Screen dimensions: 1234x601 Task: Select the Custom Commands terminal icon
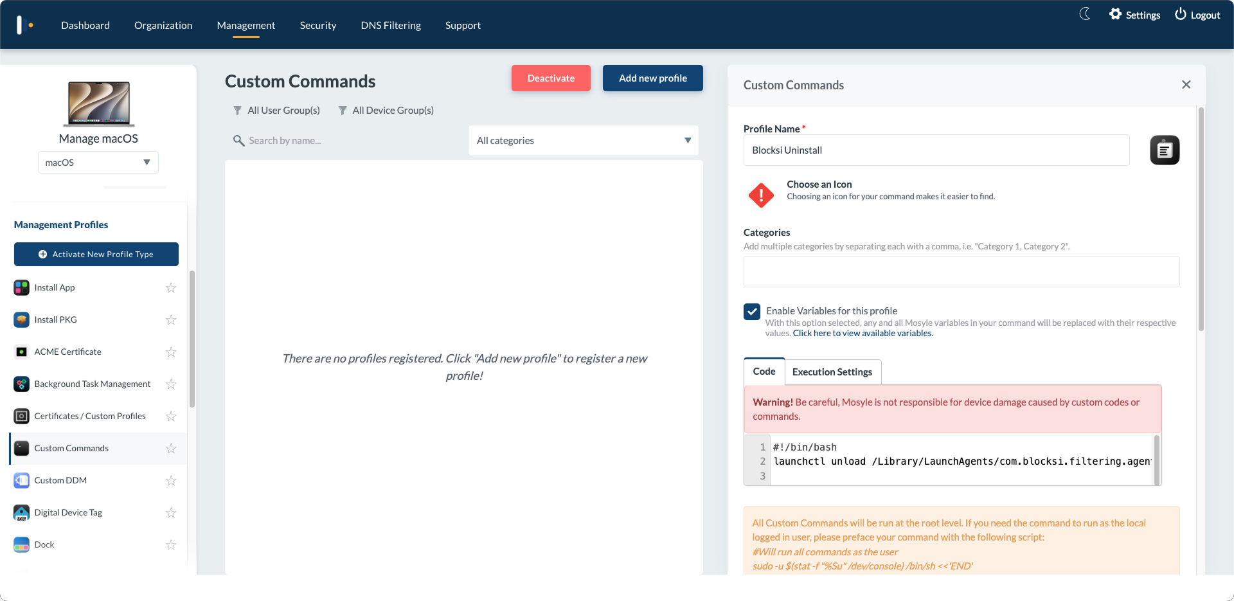[21, 448]
